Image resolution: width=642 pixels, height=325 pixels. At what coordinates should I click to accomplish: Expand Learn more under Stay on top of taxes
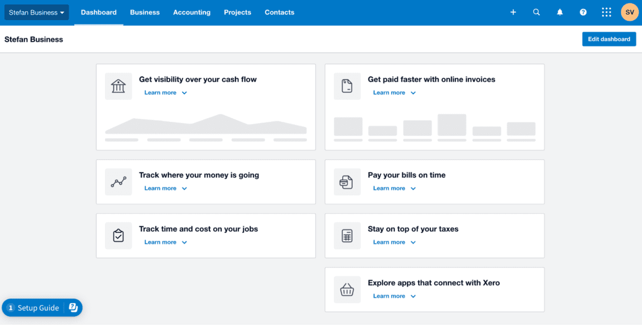(394, 242)
